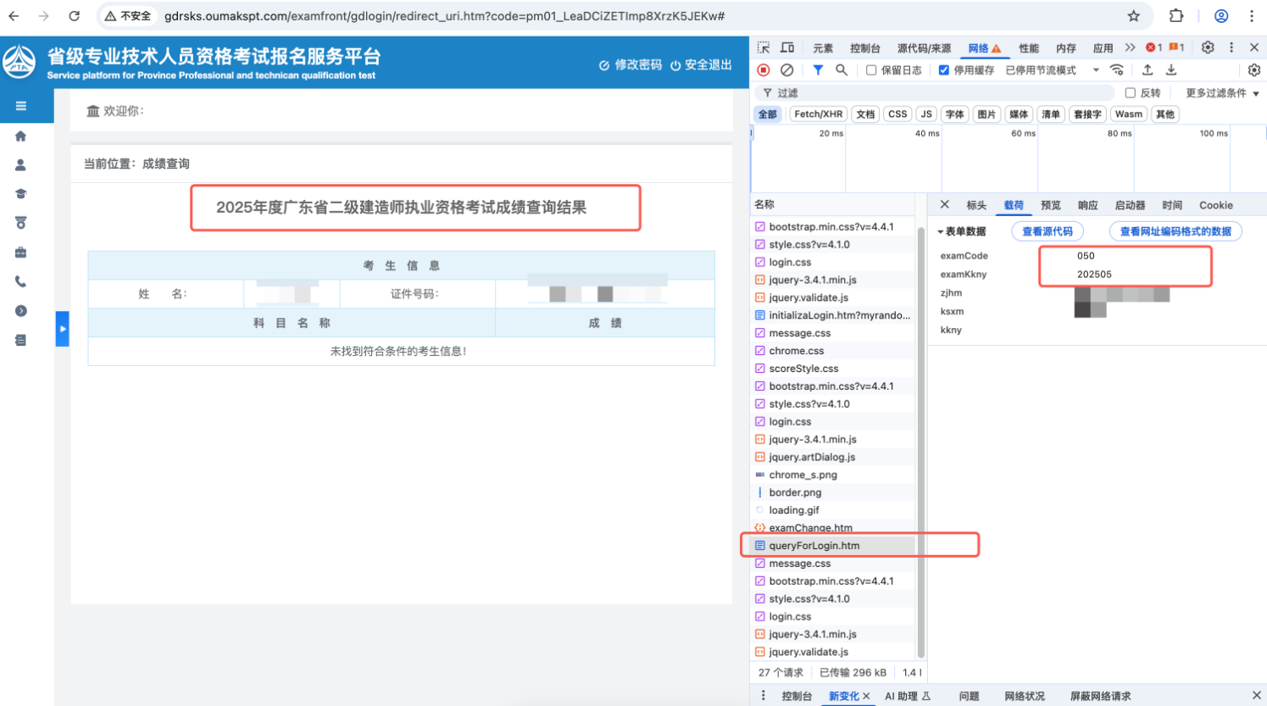
Task: Open the 已停用节流模式 throttling dropdown
Action: (x=1051, y=70)
